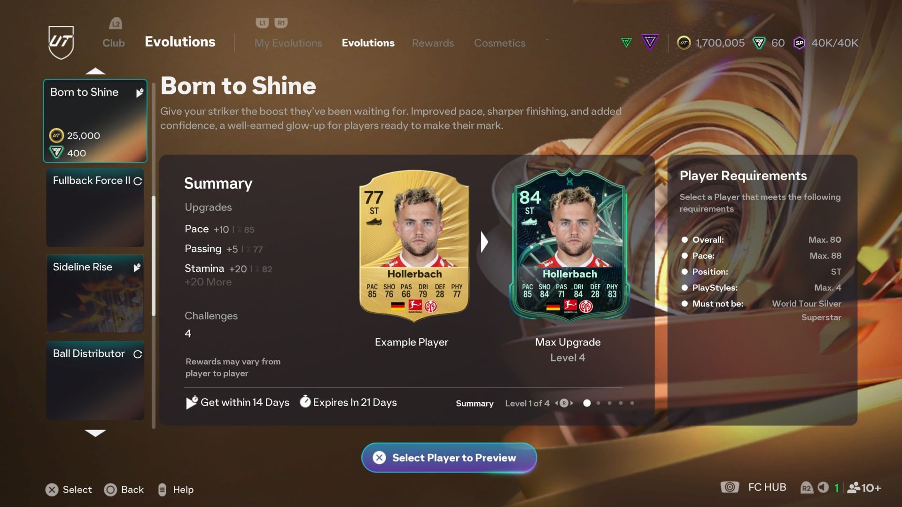Screen dimensions: 902x507
Task: Click the purple triangle season pass icon
Action: pos(650,42)
